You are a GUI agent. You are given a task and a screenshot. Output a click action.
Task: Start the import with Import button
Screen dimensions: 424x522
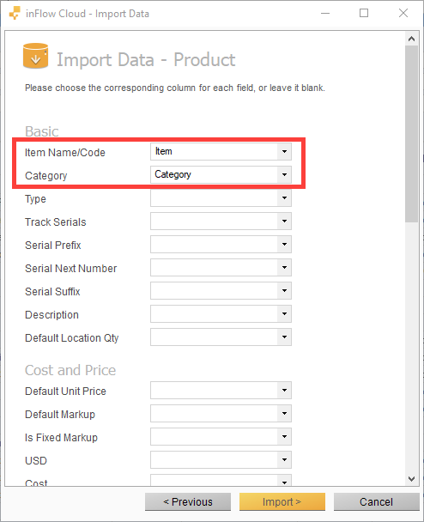tap(282, 501)
